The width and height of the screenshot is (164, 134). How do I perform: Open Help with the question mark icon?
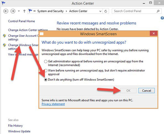click(x=162, y=18)
